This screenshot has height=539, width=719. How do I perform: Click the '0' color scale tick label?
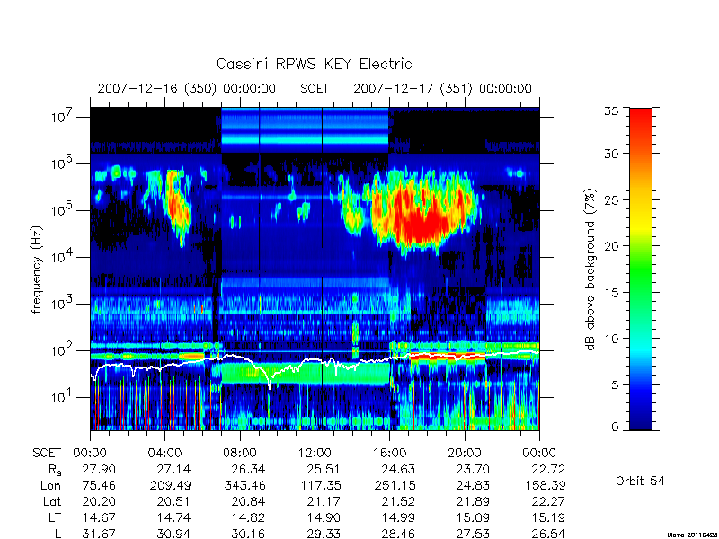click(615, 427)
